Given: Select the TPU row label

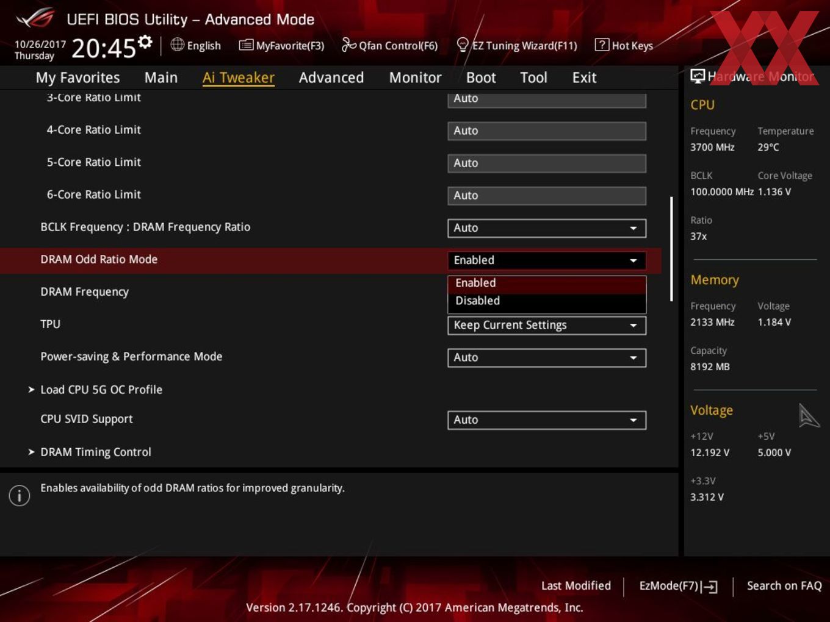Looking at the screenshot, I should pos(51,324).
